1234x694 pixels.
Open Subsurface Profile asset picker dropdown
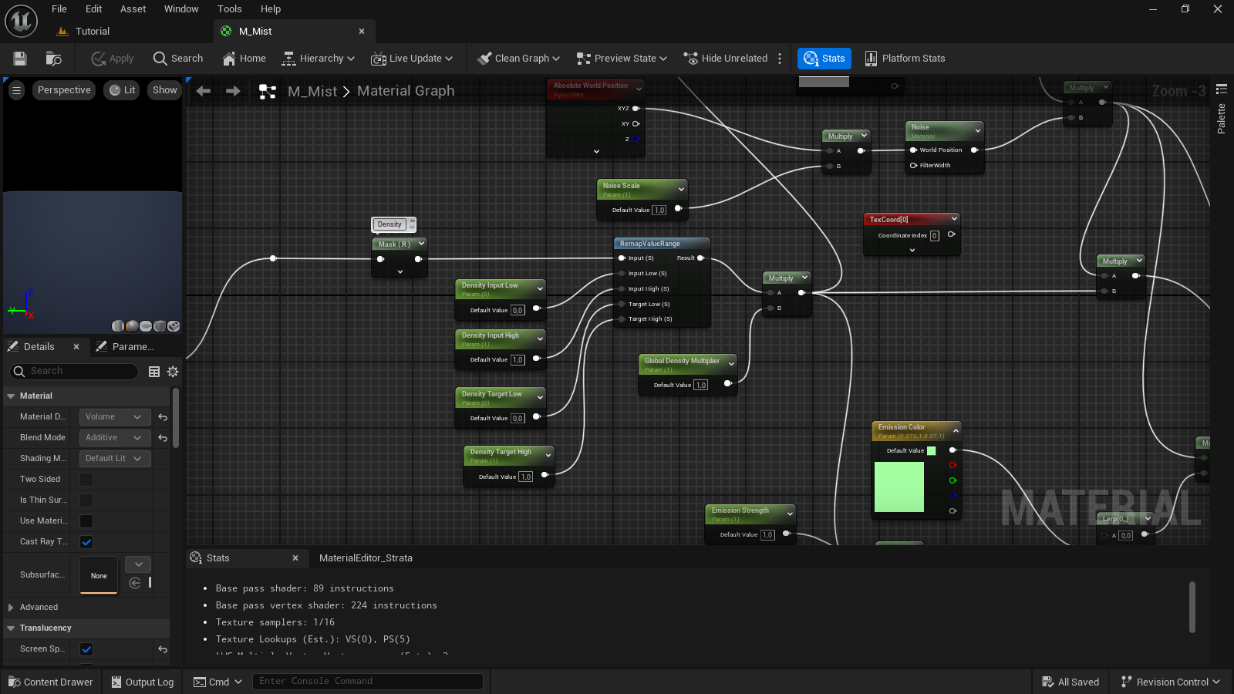(x=138, y=564)
